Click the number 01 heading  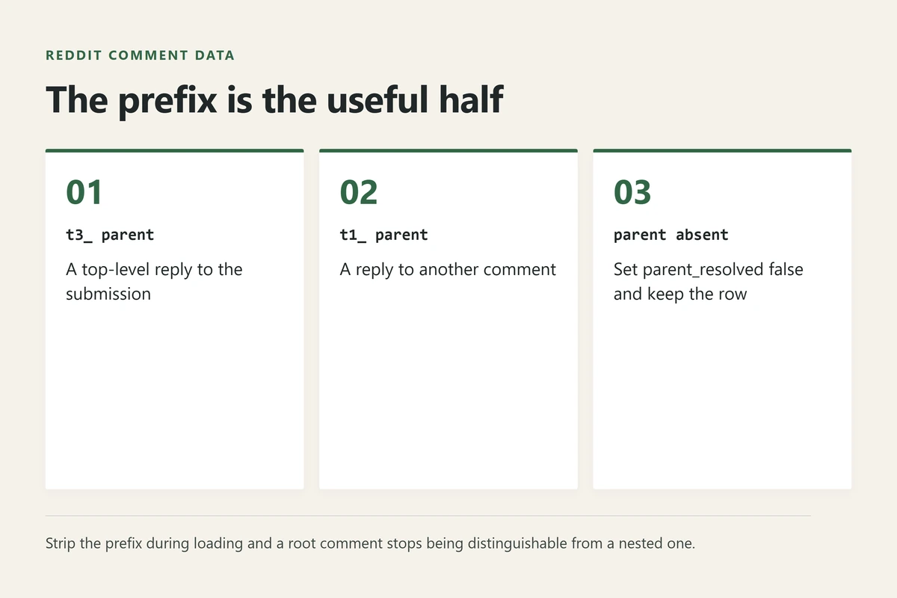point(84,193)
